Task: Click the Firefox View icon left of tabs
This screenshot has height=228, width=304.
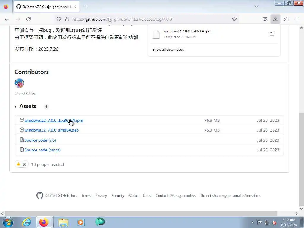Action: [6, 7]
